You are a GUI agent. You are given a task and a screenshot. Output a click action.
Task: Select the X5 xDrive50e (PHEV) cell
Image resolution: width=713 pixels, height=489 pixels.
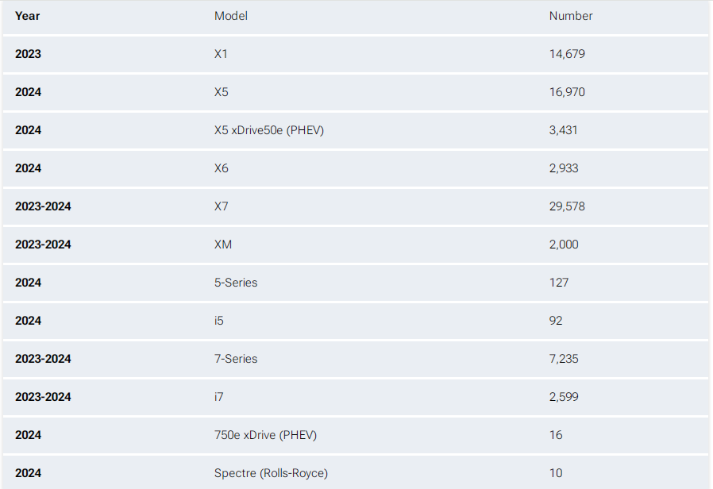click(269, 130)
